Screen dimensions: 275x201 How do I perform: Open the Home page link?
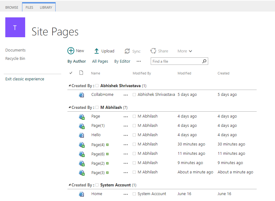(97, 194)
